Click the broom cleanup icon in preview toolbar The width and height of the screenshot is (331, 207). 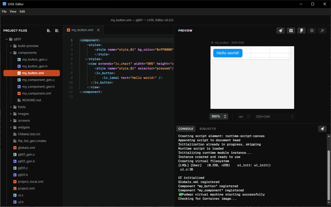click(281, 31)
